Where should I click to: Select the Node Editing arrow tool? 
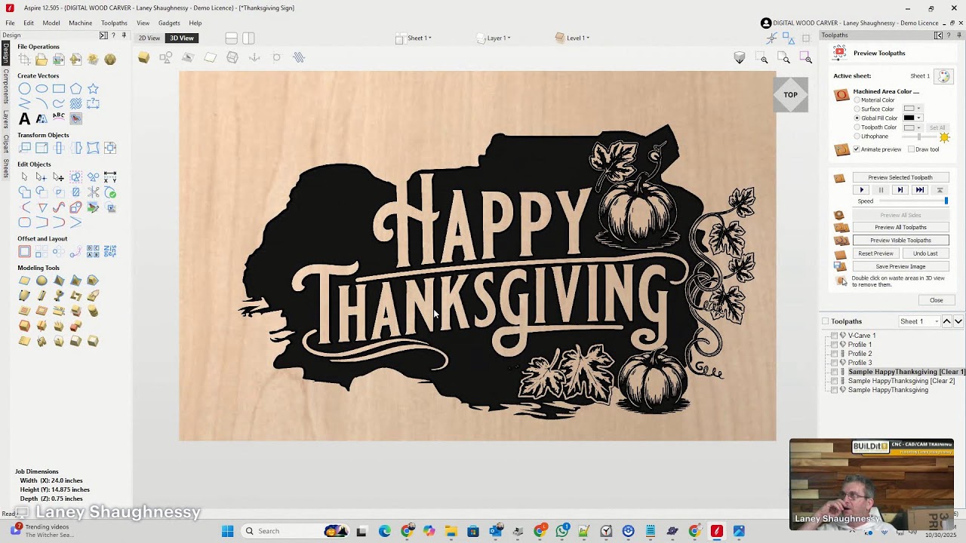coord(42,177)
